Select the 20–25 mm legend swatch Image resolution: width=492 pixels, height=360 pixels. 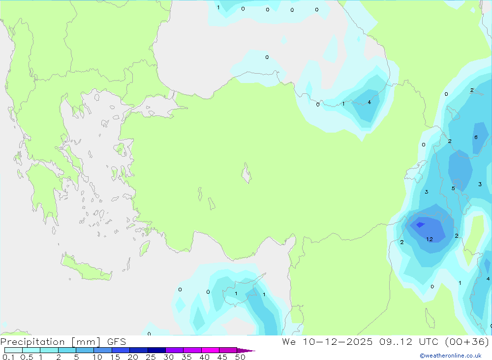click(x=138, y=350)
